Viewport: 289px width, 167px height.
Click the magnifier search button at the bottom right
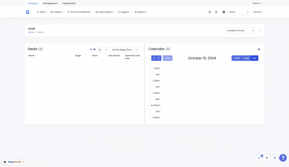[x=267, y=158]
